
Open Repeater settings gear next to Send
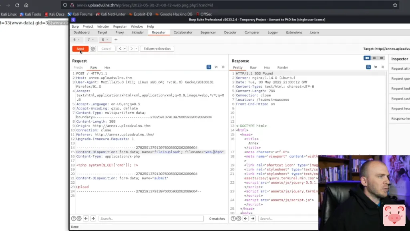93,49
